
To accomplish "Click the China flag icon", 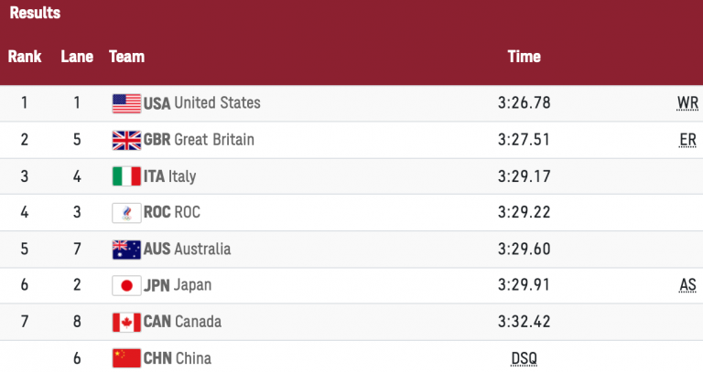I will pos(126,358).
